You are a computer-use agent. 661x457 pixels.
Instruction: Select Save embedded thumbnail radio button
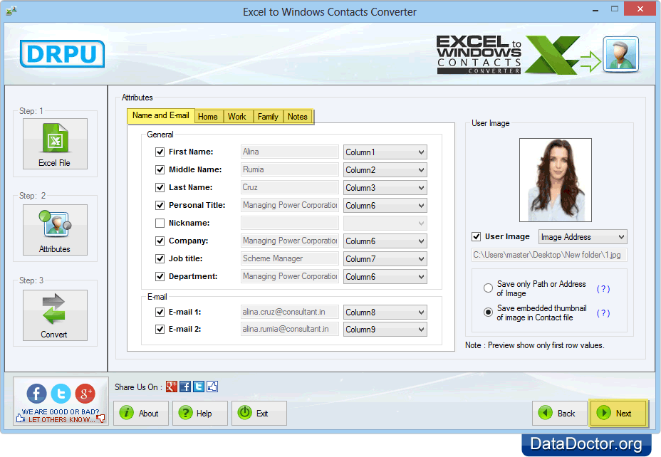coord(488,312)
